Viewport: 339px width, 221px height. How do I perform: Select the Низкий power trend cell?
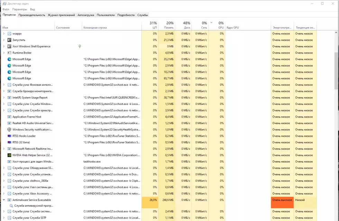[305, 202]
